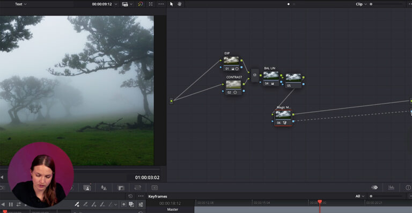
Task: Open the Magic Mask palette options menu
Action: point(141,196)
